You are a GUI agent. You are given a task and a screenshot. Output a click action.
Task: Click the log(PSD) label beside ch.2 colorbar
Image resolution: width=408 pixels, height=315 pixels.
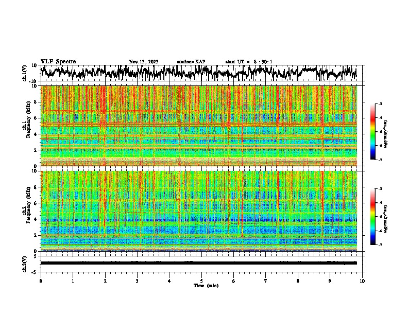point(386,219)
